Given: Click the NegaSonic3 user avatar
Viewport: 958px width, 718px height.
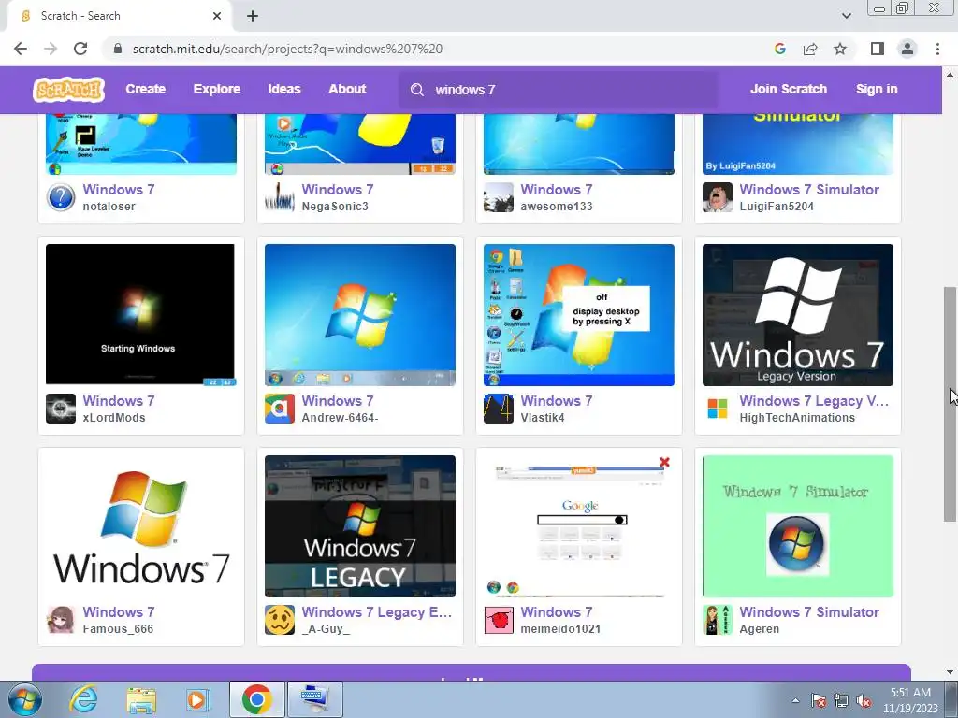Looking at the screenshot, I should pyautogui.click(x=280, y=197).
